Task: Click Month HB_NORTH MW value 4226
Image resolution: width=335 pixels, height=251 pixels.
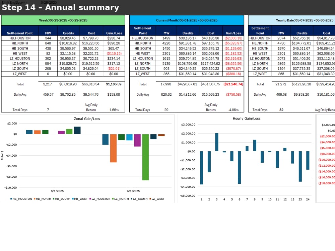Action: (166, 43)
